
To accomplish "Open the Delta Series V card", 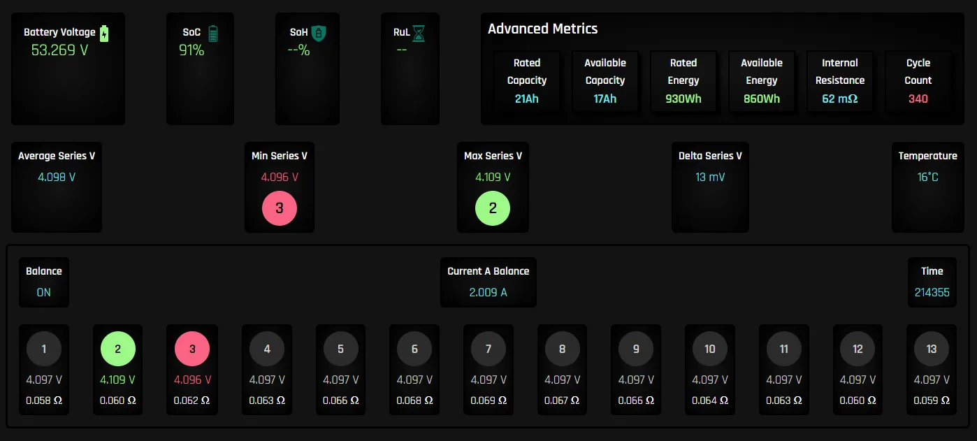I will click(710, 187).
